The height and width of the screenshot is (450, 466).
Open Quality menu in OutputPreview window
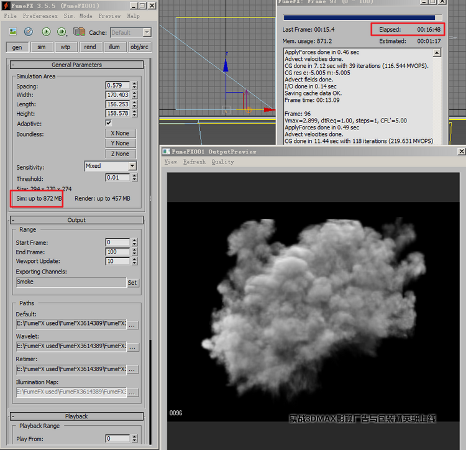(x=222, y=162)
